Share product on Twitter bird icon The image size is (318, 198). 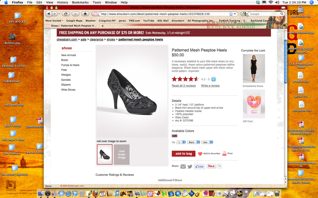coord(190,167)
